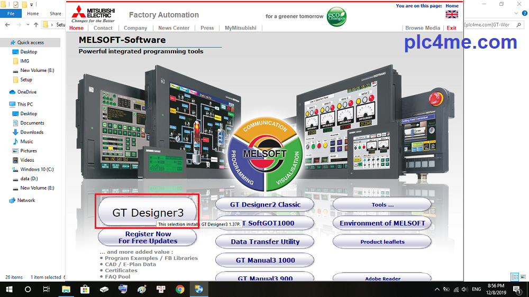Click the Up arrow in File Explorer
Viewport: 529px width, 297px height.
pos(36,24)
